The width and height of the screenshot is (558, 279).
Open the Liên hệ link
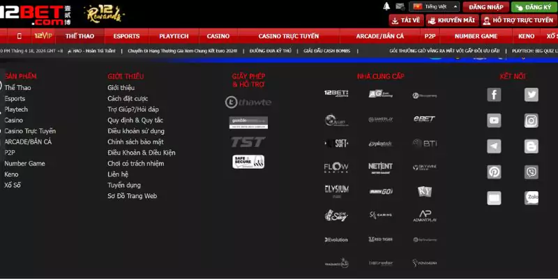[x=118, y=174]
